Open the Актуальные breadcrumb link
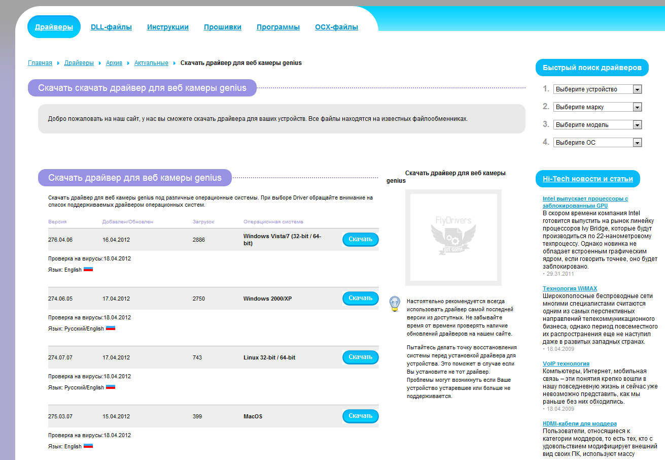The height and width of the screenshot is (460, 665). pyautogui.click(x=151, y=63)
